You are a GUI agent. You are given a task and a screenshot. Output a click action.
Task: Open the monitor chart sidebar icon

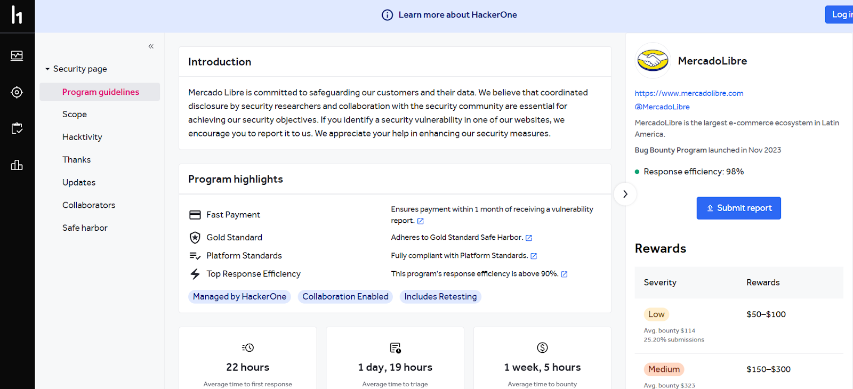click(x=17, y=55)
